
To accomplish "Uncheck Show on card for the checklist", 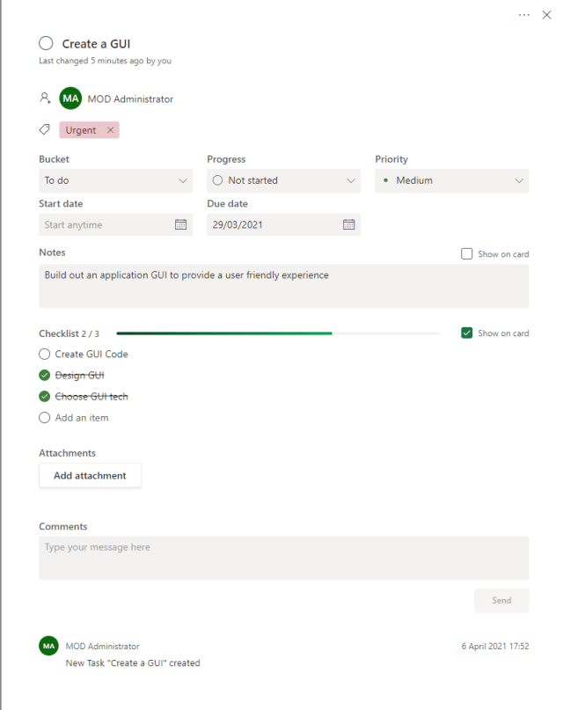I will point(466,333).
